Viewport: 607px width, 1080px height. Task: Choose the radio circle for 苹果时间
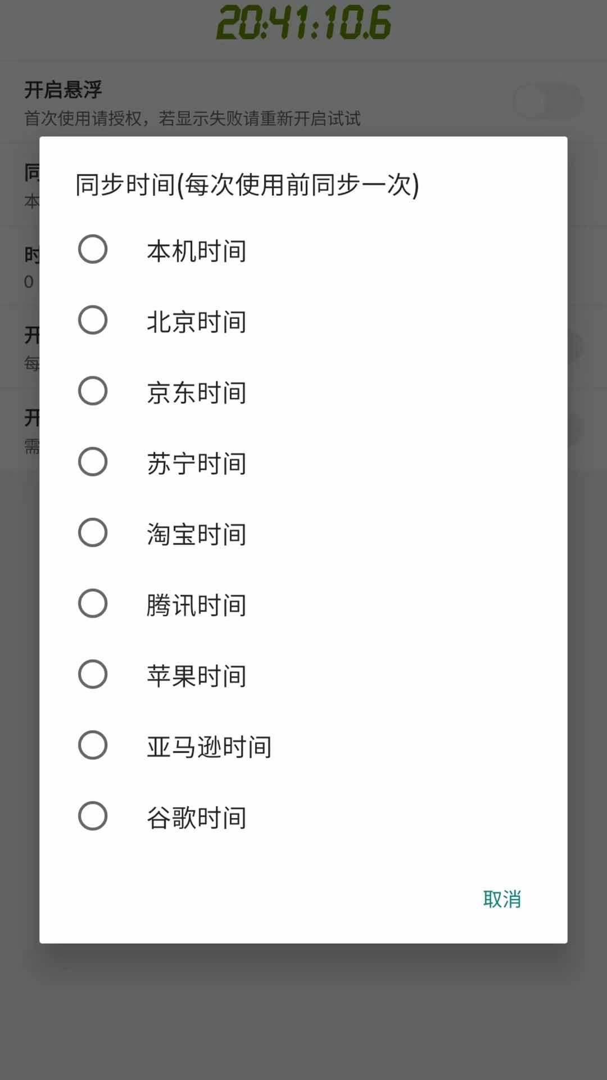[x=93, y=674]
